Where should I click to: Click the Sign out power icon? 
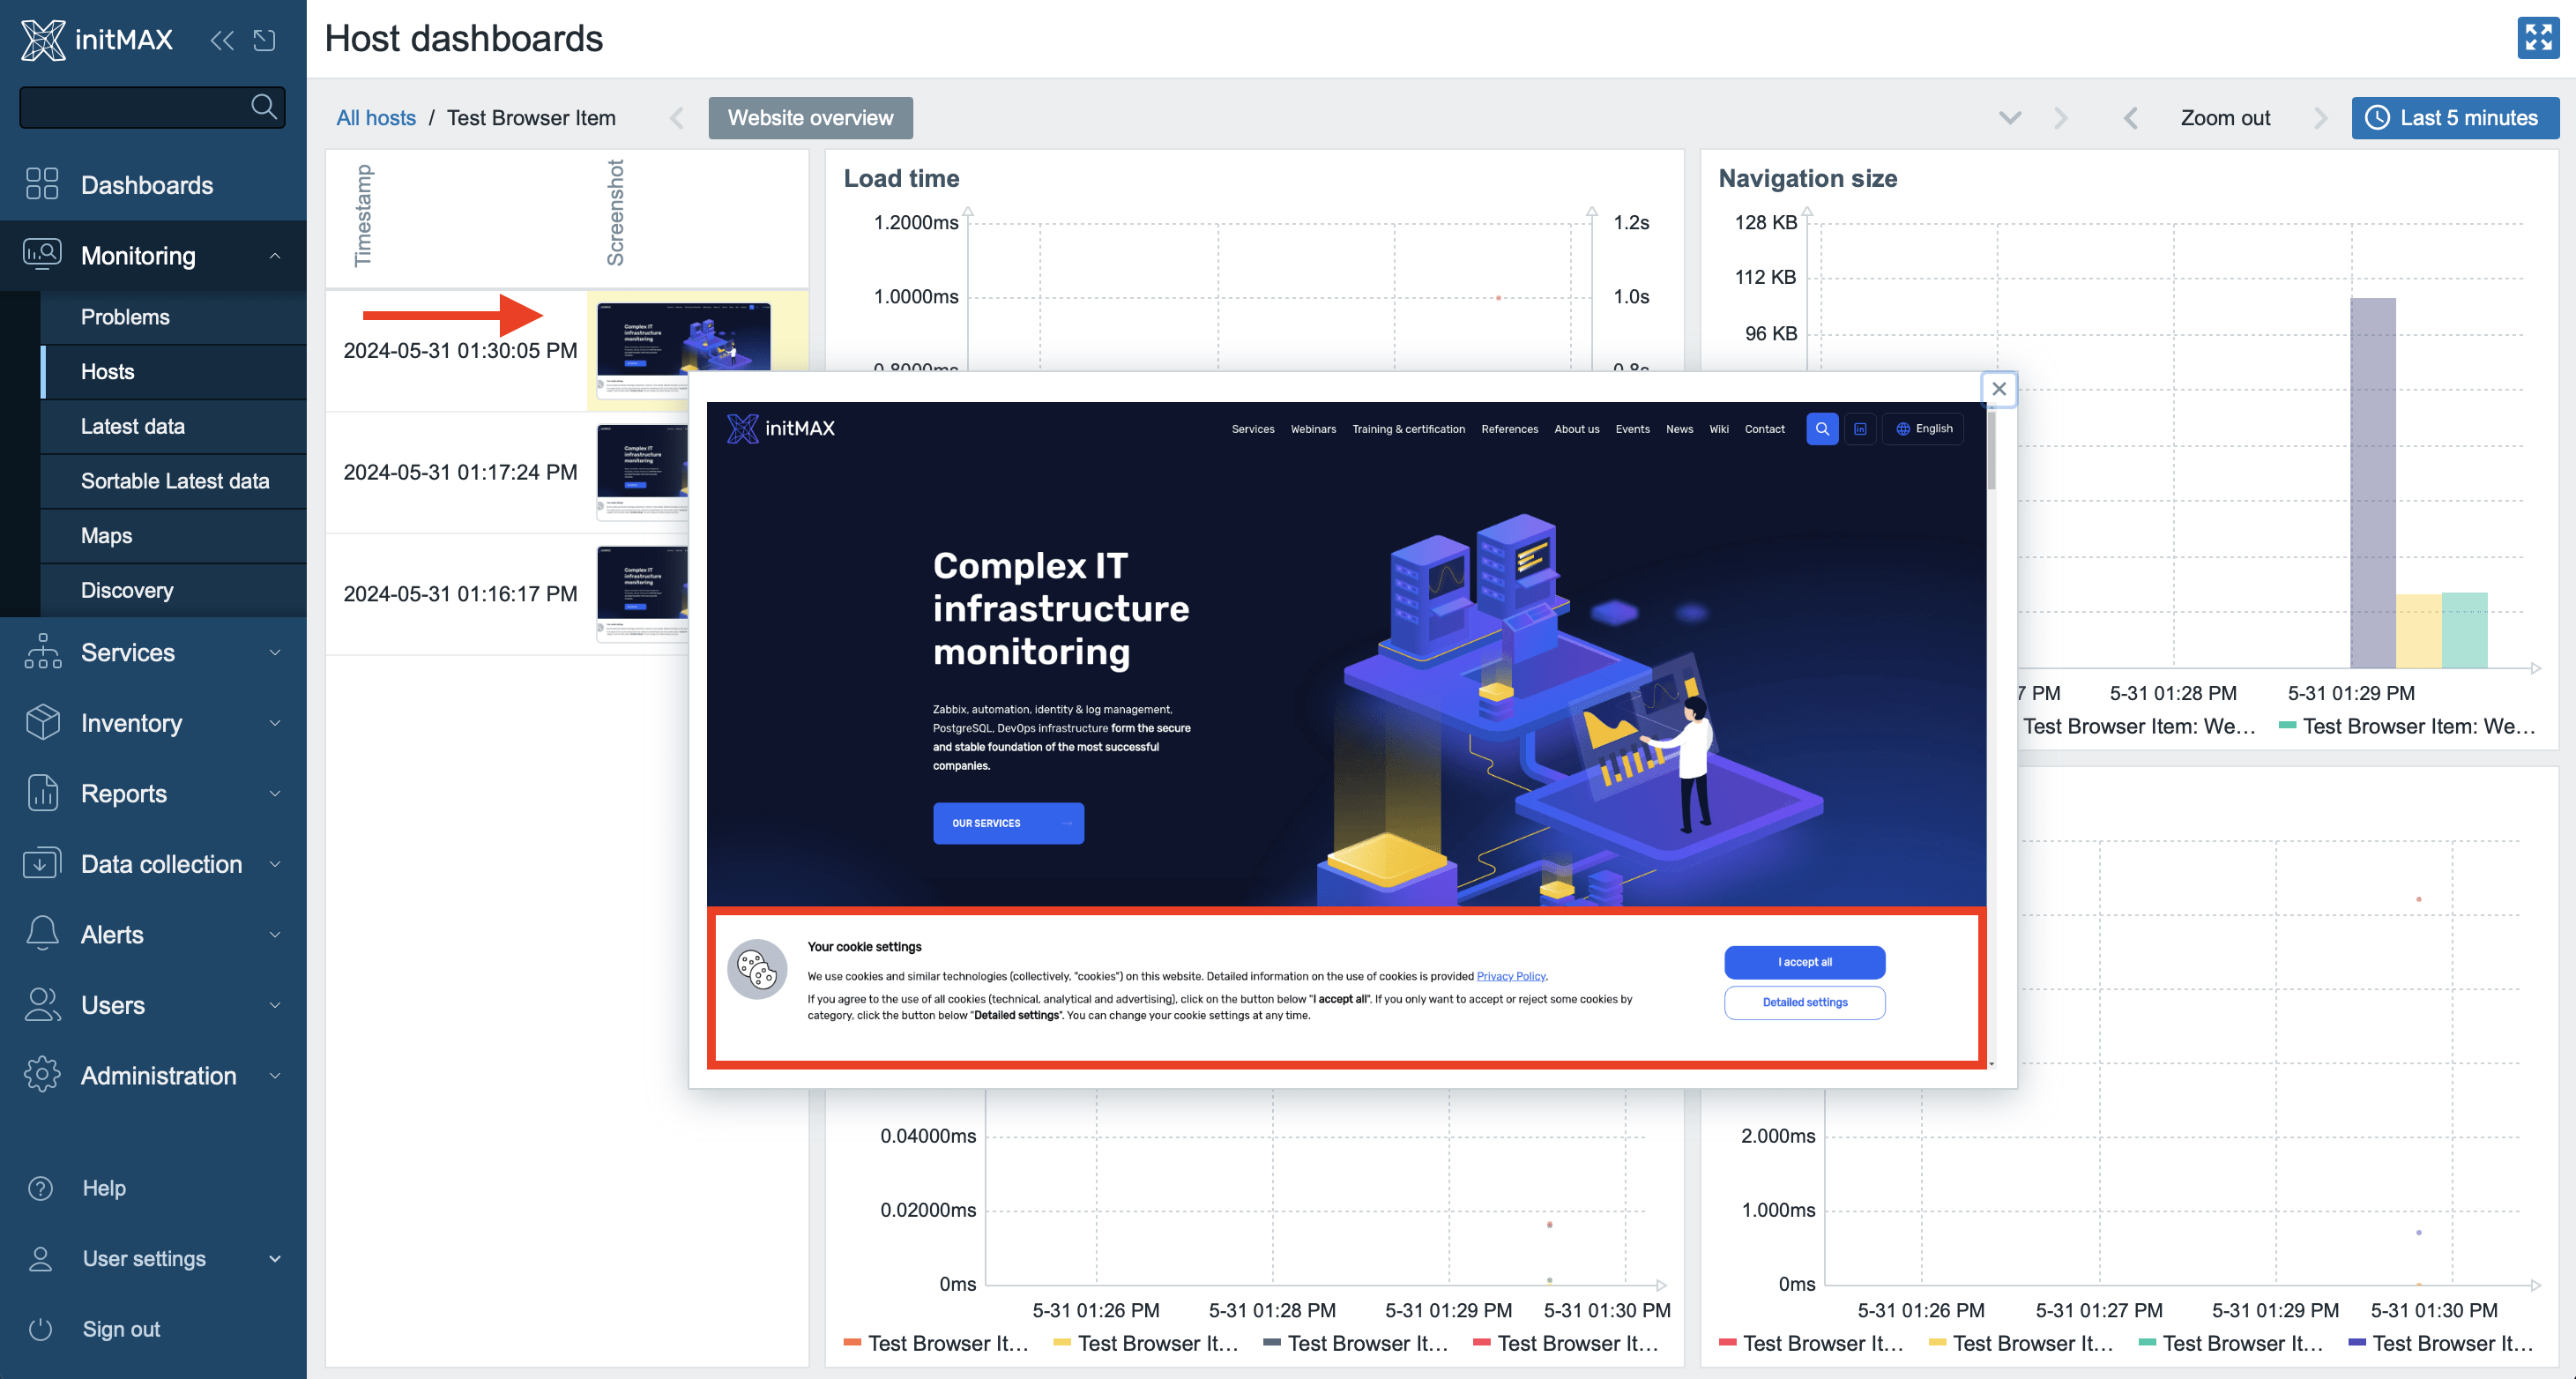click(41, 1329)
